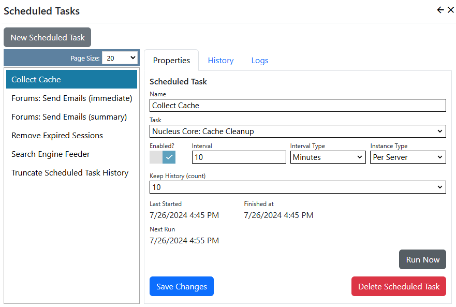Open the Instance Type dropdown
Viewport: 456px width, 307px height.
click(408, 157)
